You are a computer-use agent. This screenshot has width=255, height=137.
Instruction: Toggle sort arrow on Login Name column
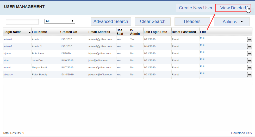pyautogui.click(x=29, y=32)
